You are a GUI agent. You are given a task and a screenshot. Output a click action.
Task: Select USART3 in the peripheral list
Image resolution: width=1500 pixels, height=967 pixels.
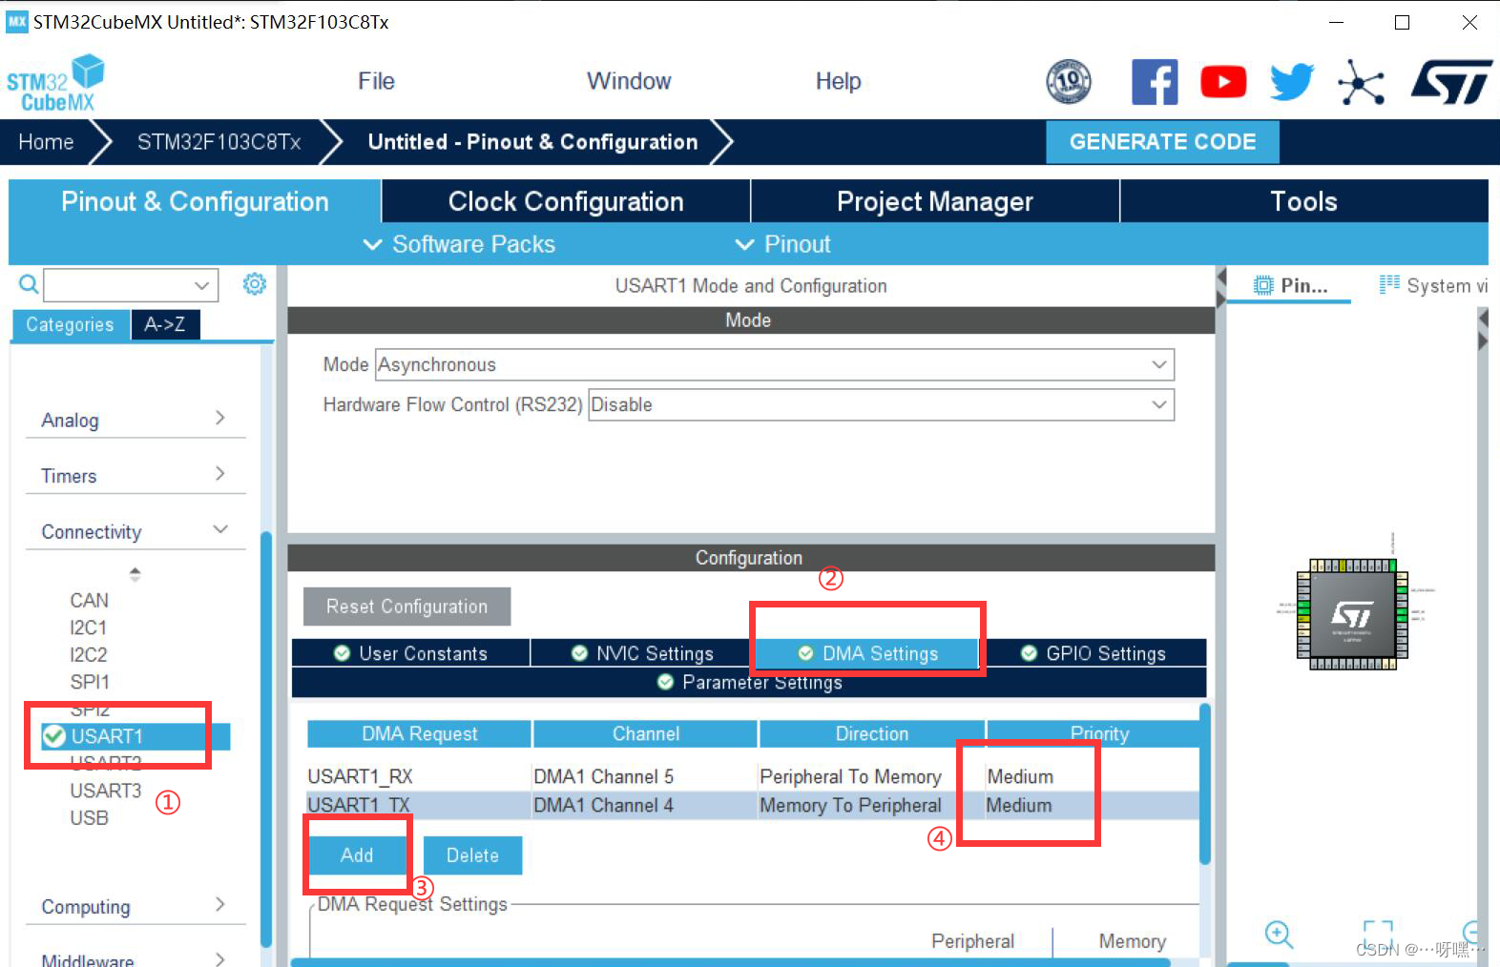pos(105,791)
